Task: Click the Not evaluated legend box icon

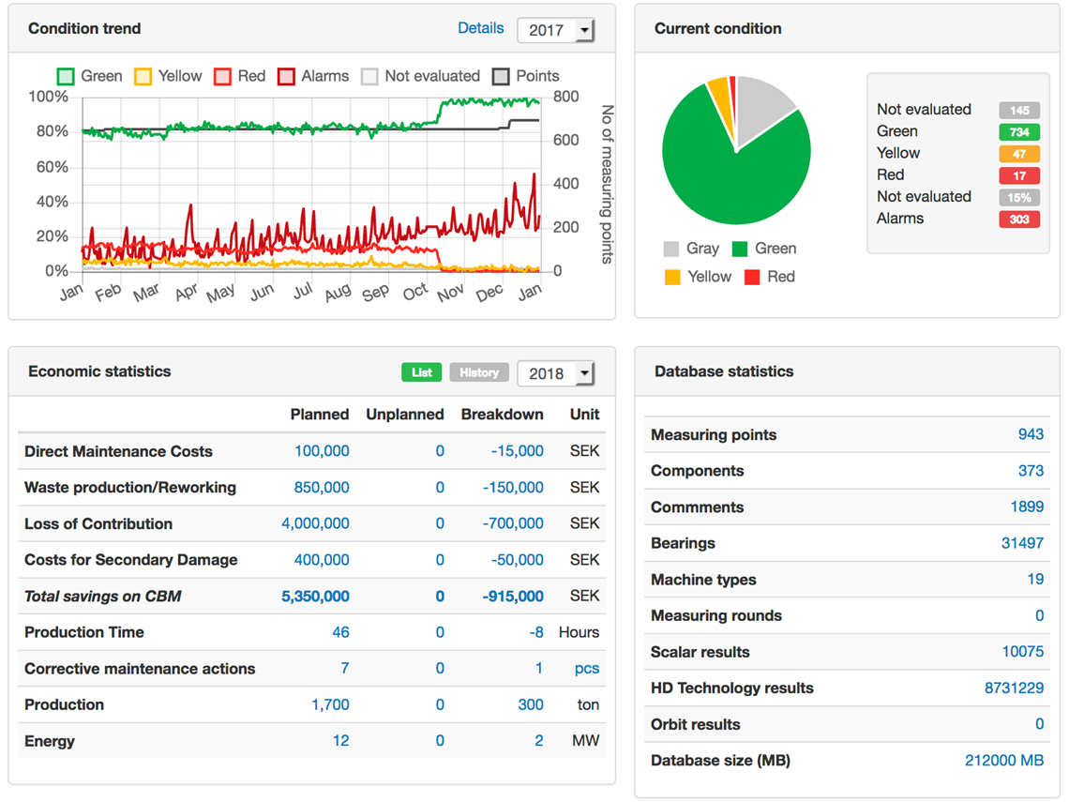Action: tap(370, 77)
